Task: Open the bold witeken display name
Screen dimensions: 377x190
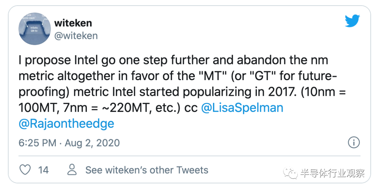Action: [73, 23]
